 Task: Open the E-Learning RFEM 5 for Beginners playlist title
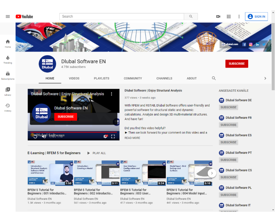54,153
